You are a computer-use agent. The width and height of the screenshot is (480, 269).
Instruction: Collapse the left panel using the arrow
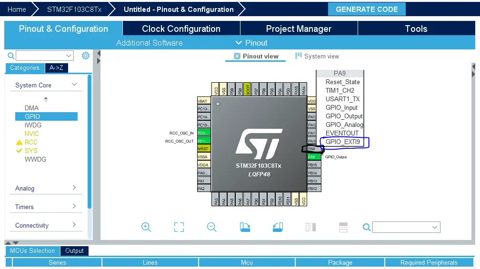click(99, 54)
